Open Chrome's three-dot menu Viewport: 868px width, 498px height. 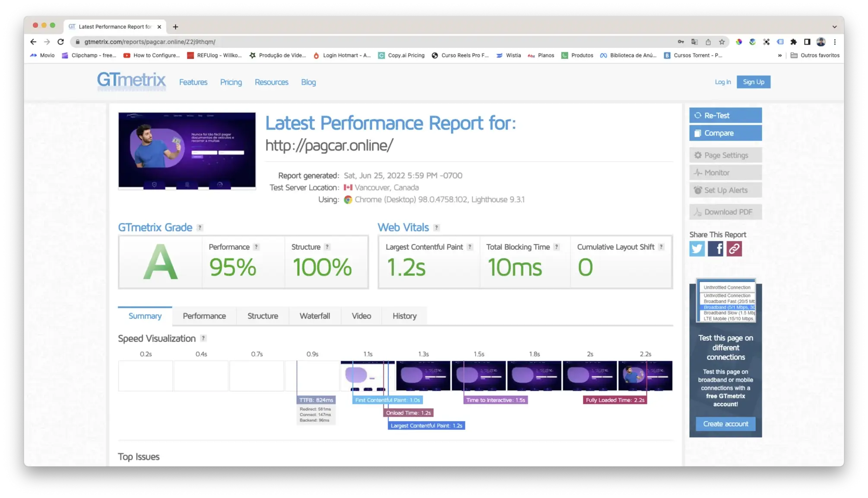[x=835, y=42]
